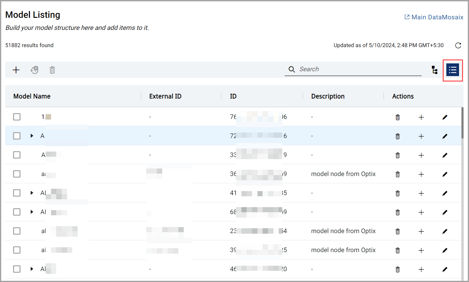Add child item to the last row
This screenshot has width=469, height=282.
pyautogui.click(x=421, y=269)
